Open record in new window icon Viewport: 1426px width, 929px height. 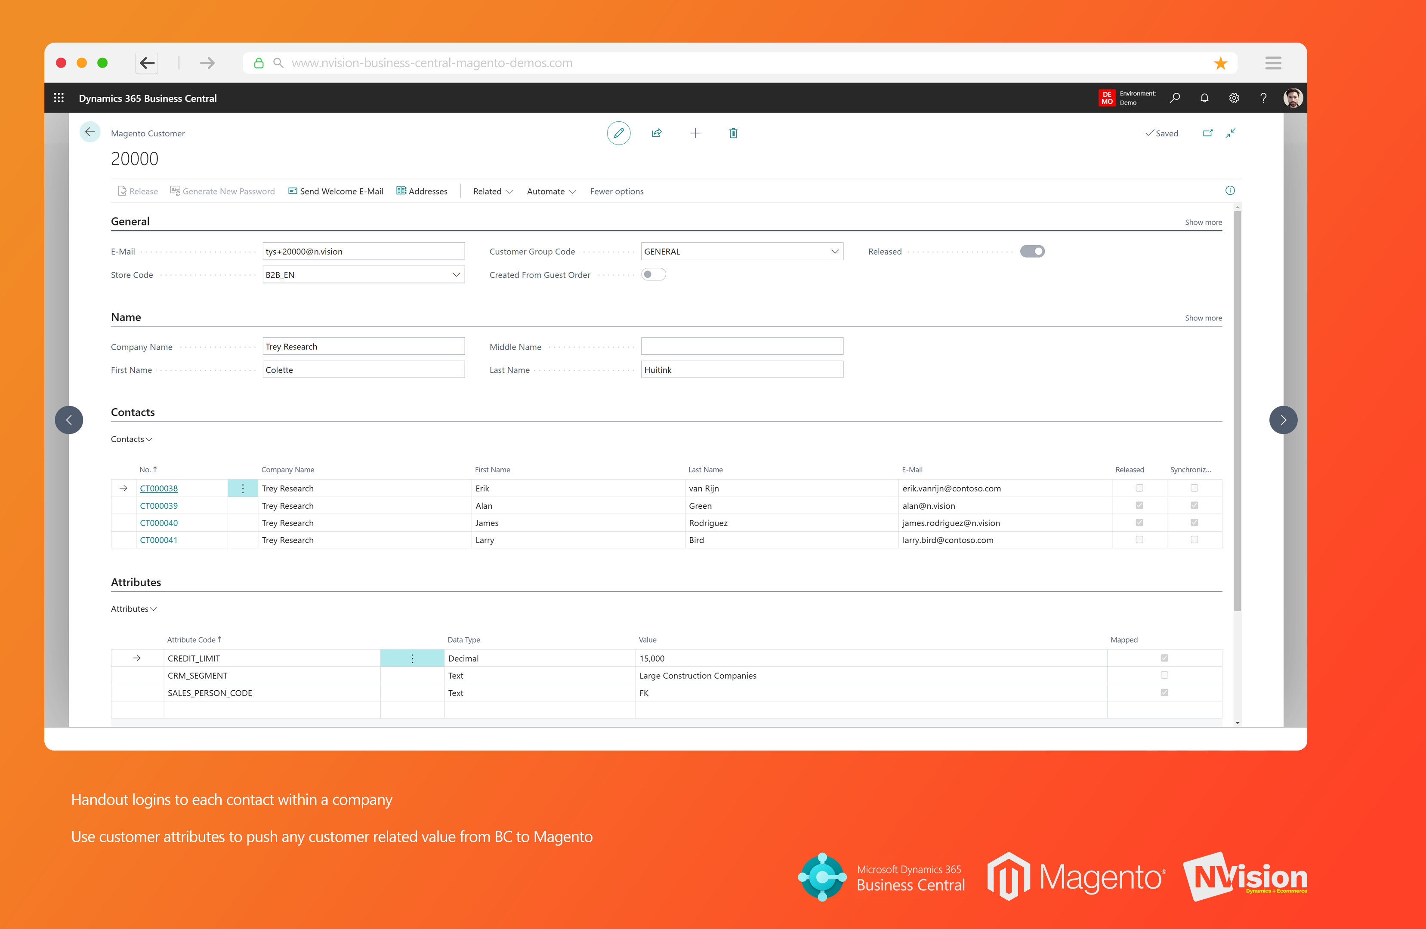click(x=1207, y=133)
